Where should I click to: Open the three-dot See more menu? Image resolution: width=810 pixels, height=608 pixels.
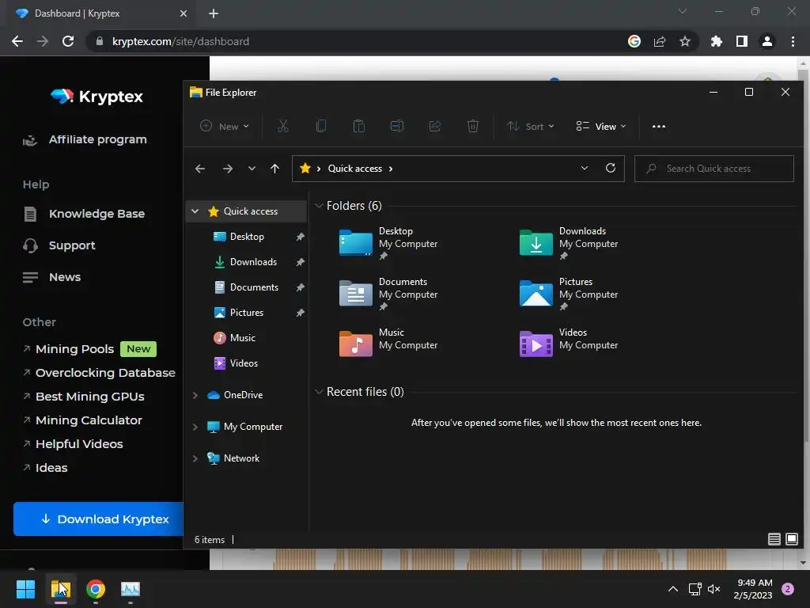pos(659,126)
